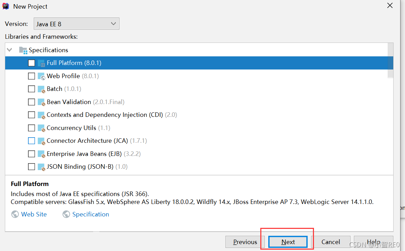
Task: Go to the Previous wizard step
Action: [x=245, y=242]
